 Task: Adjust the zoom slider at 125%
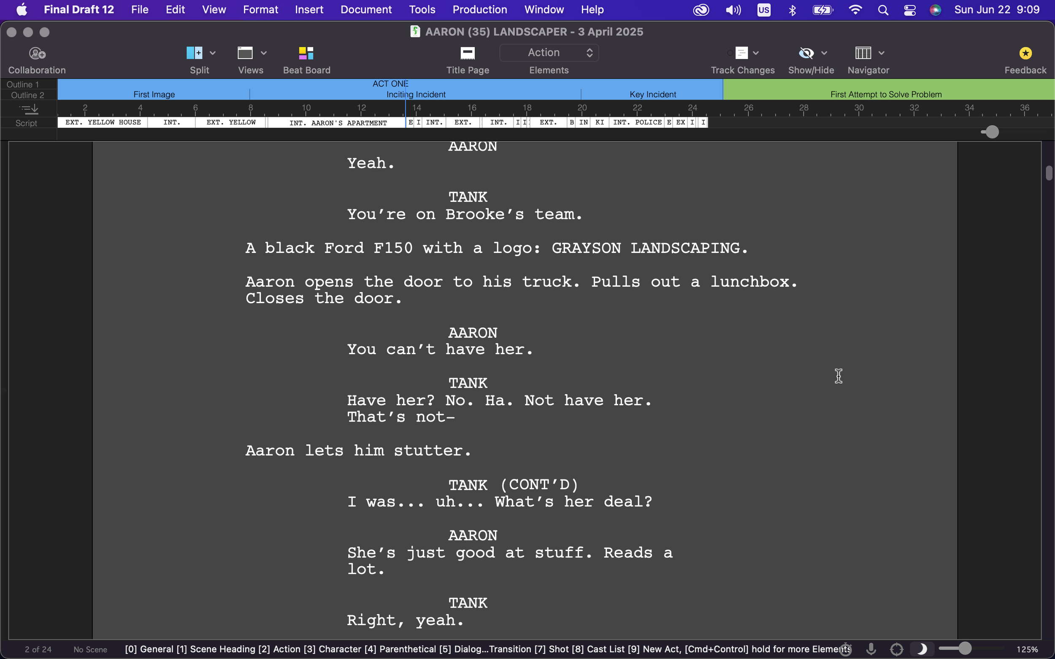pos(965,648)
